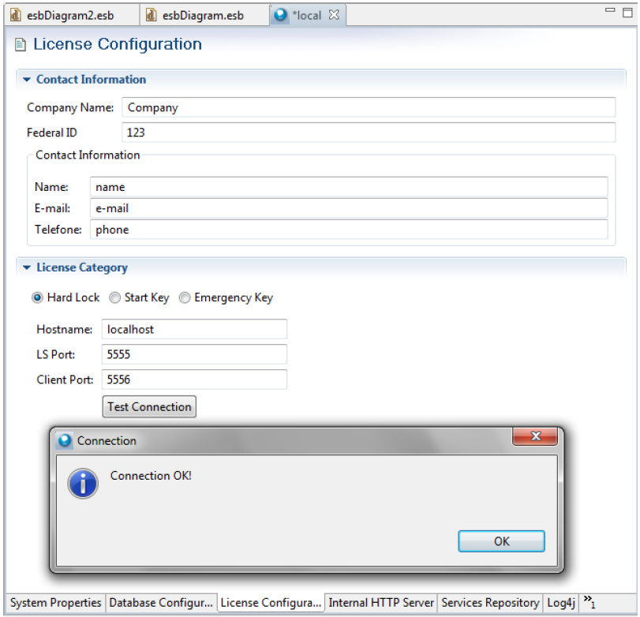This screenshot has height=617, width=640.
Task: Click the Telefone field
Action: [x=349, y=230]
